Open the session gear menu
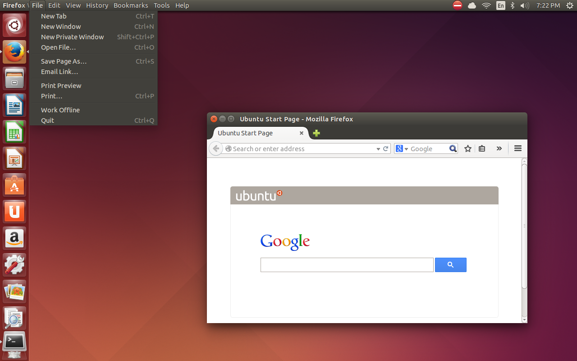The image size is (577, 361). pos(569,5)
